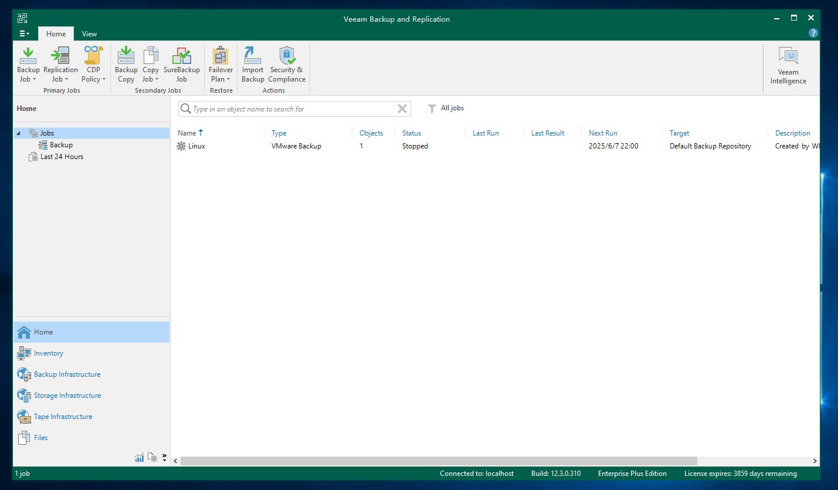Create a SureBackup Job
The image size is (838, 490).
coord(181,65)
